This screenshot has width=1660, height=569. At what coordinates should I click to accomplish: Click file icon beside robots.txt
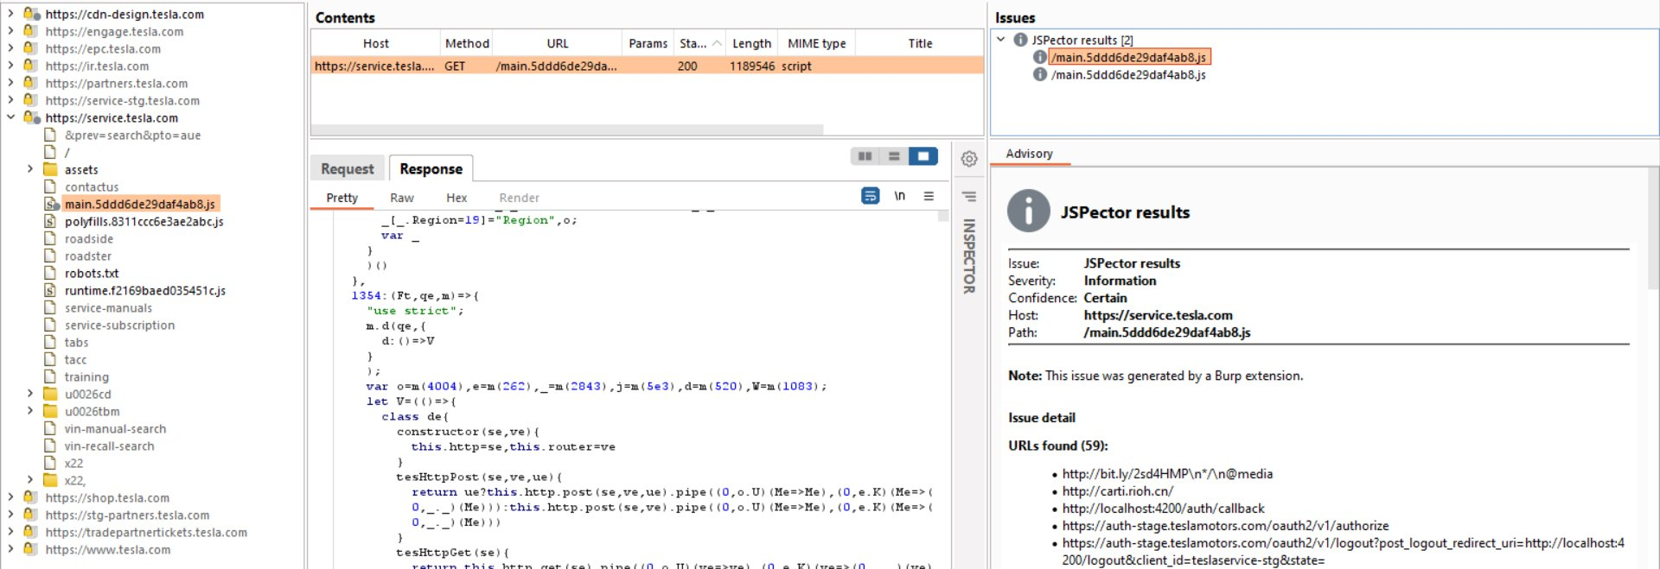51,273
